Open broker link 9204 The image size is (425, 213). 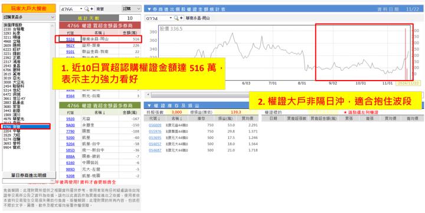(x=70, y=144)
